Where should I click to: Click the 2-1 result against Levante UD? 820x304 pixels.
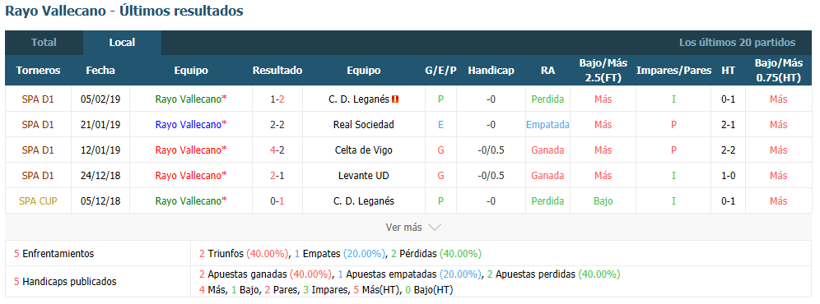click(x=277, y=176)
